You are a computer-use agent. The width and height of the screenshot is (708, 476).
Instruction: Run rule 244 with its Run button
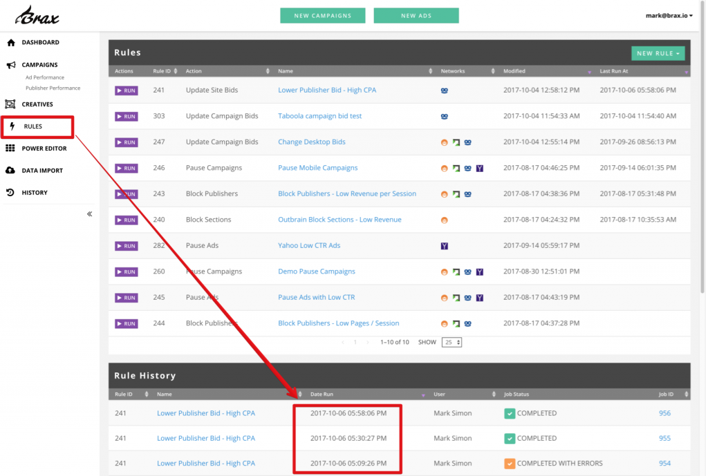tap(127, 324)
